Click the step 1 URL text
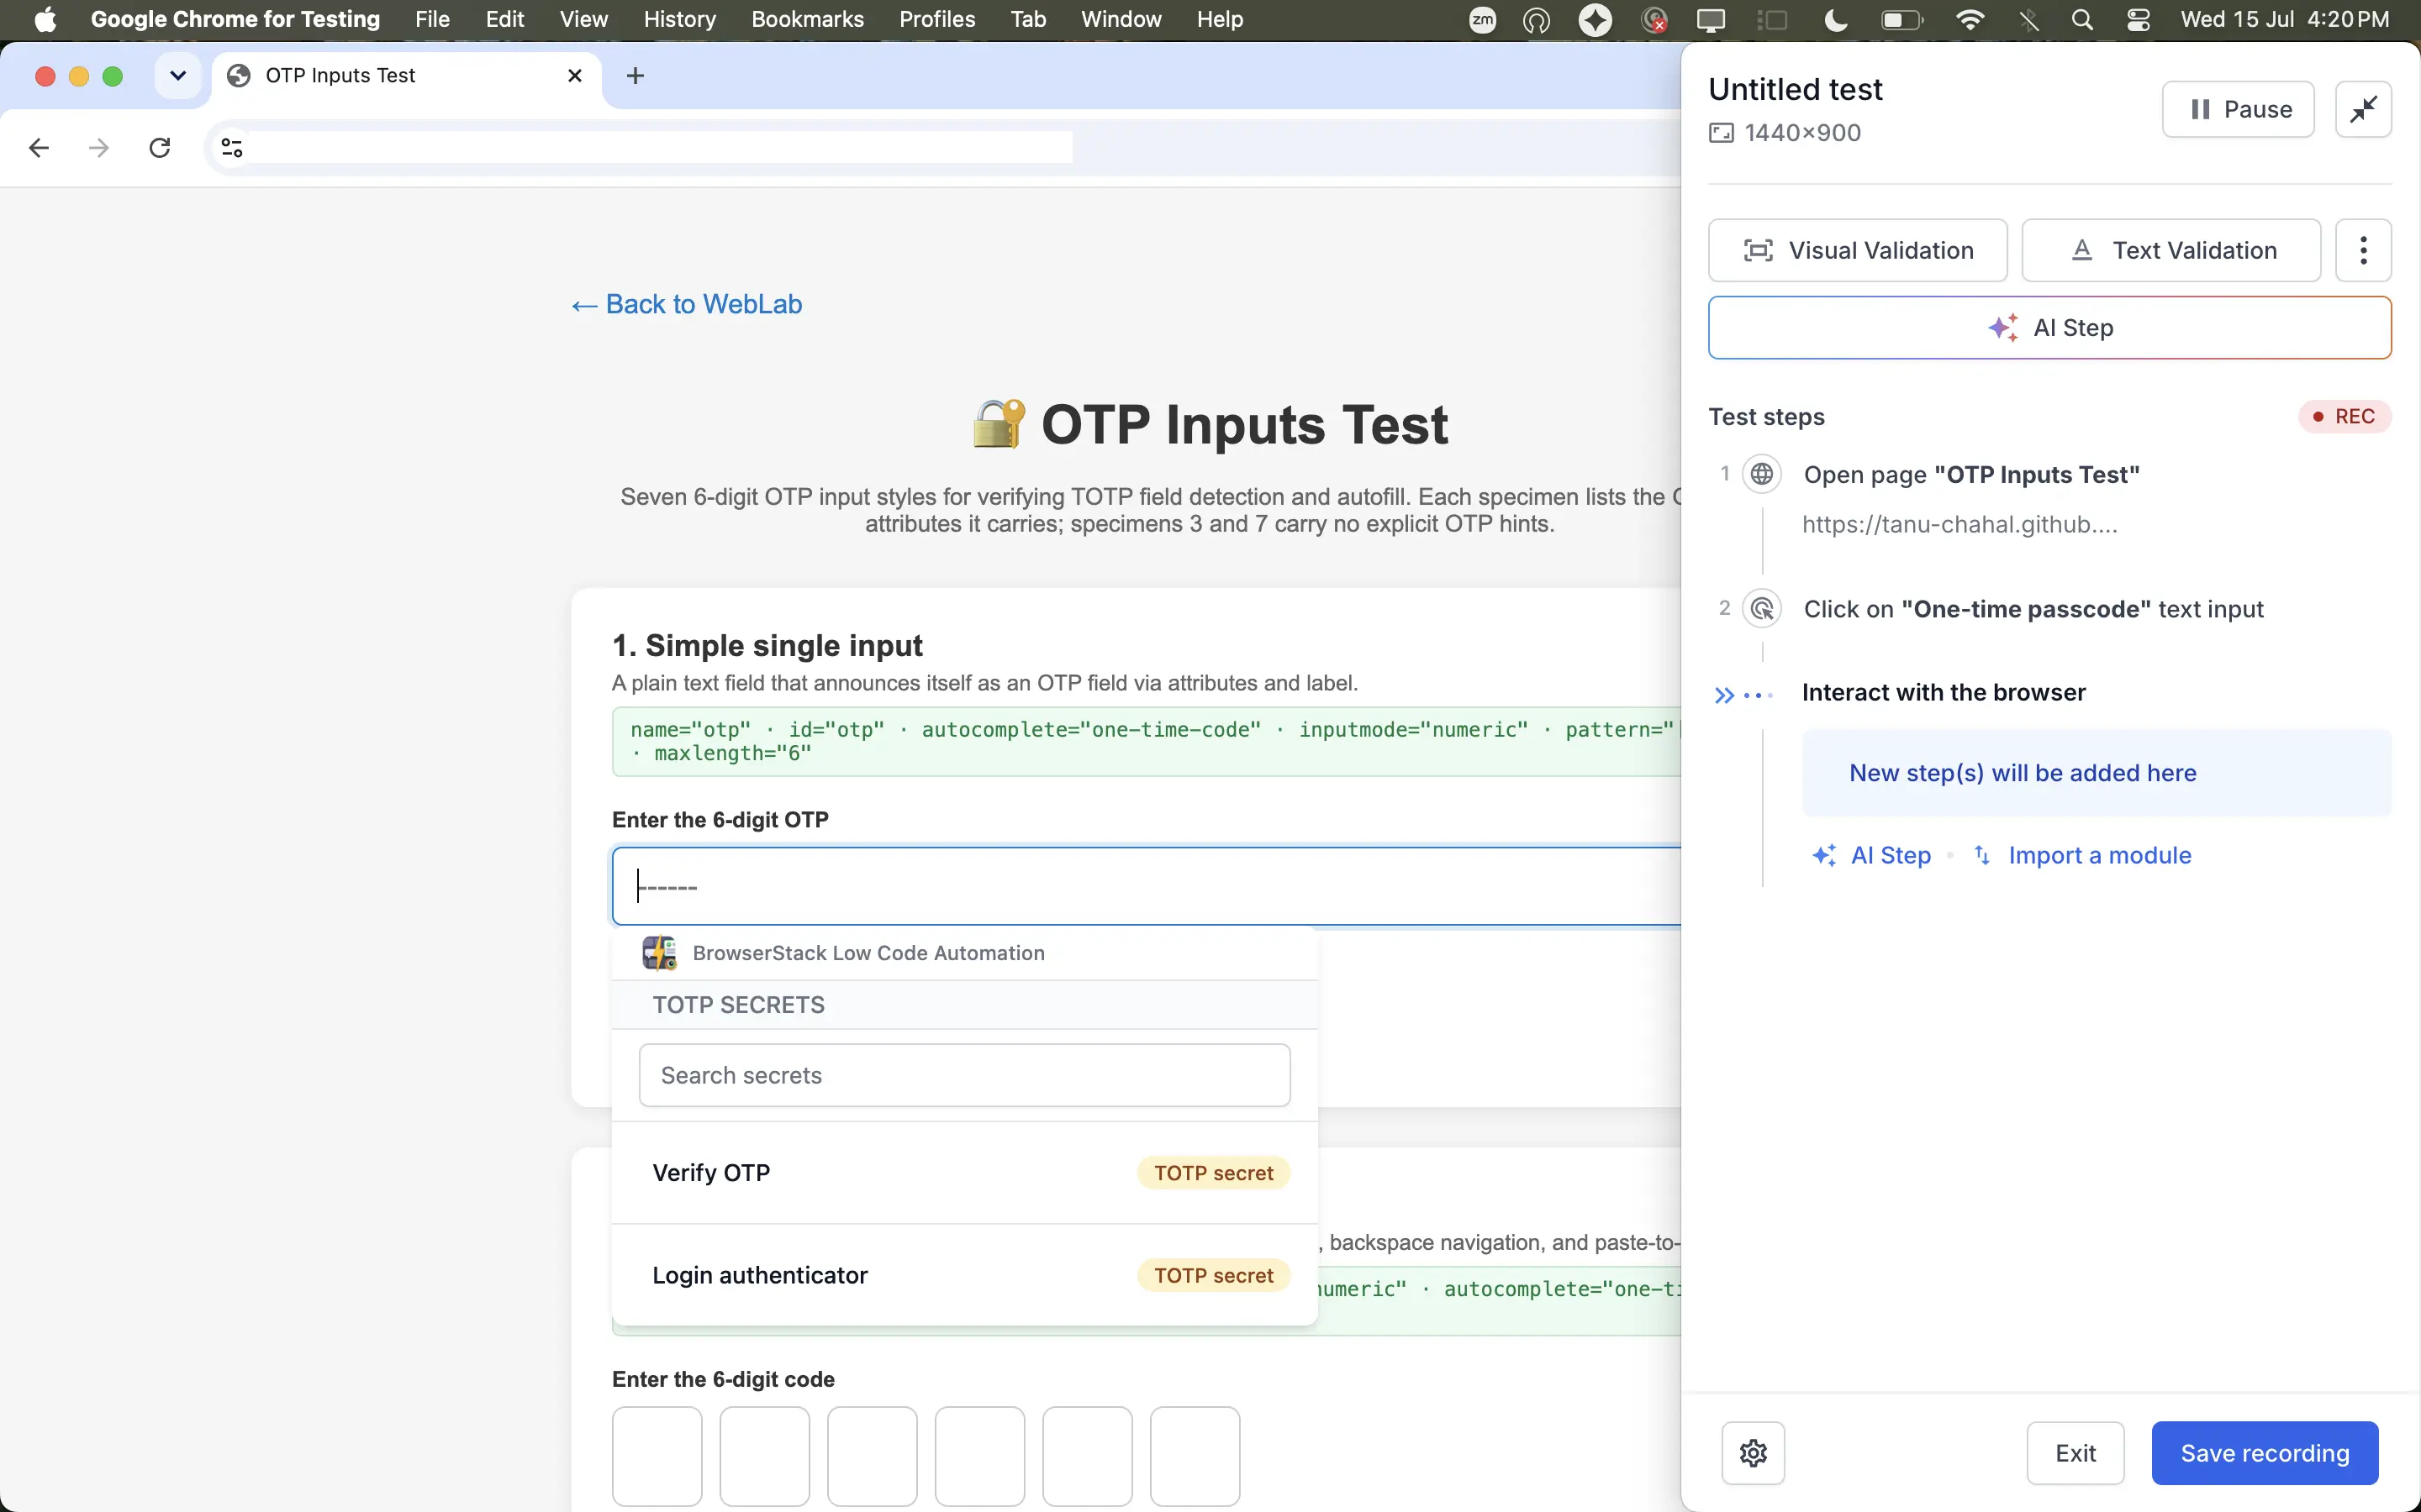The height and width of the screenshot is (1512, 2421). (x=1959, y=524)
